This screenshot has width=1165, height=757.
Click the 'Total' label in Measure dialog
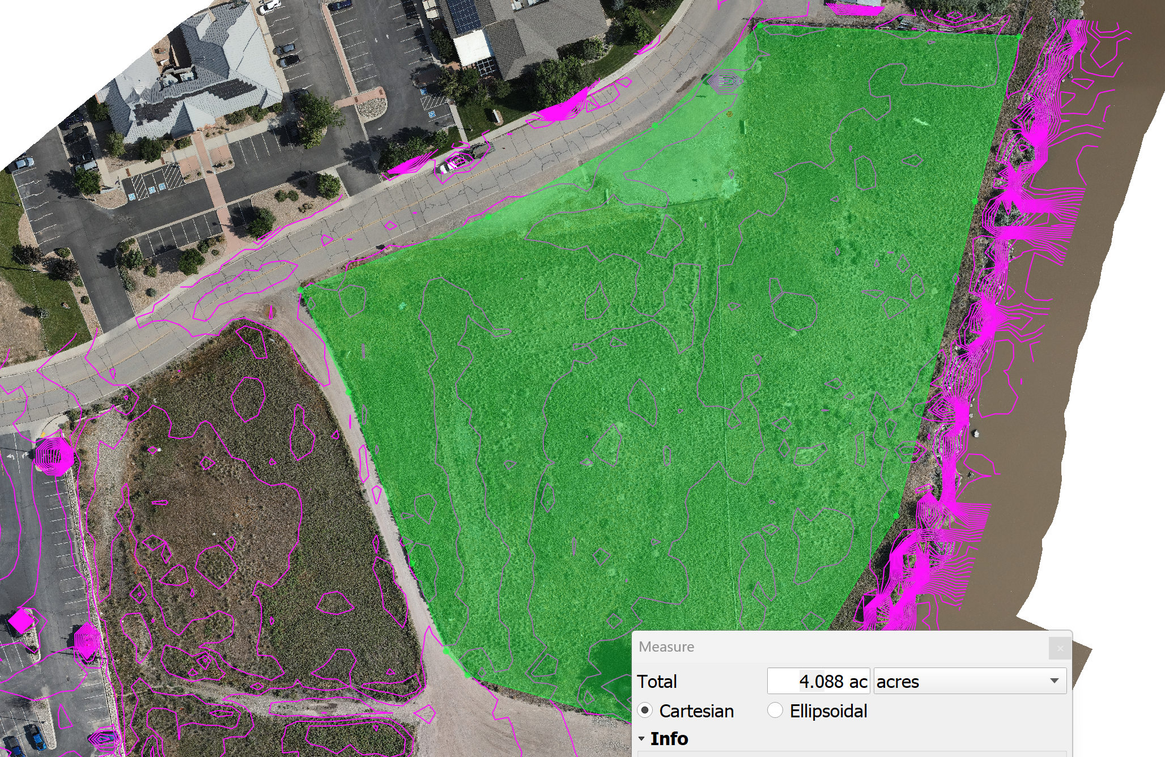pyautogui.click(x=657, y=682)
